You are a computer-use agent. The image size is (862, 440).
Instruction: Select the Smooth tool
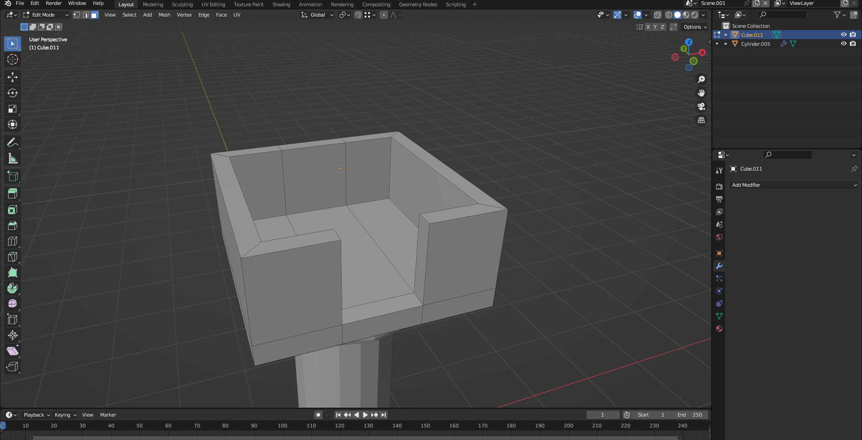(x=13, y=304)
